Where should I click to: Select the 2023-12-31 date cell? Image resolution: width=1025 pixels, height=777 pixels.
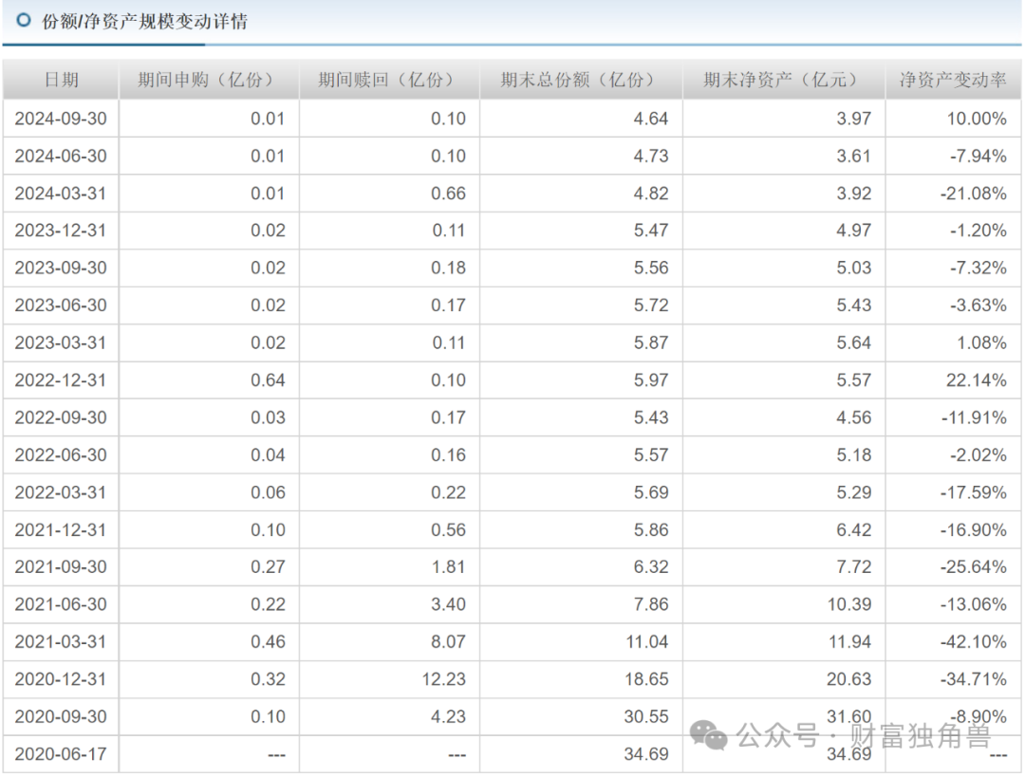pyautogui.click(x=59, y=231)
